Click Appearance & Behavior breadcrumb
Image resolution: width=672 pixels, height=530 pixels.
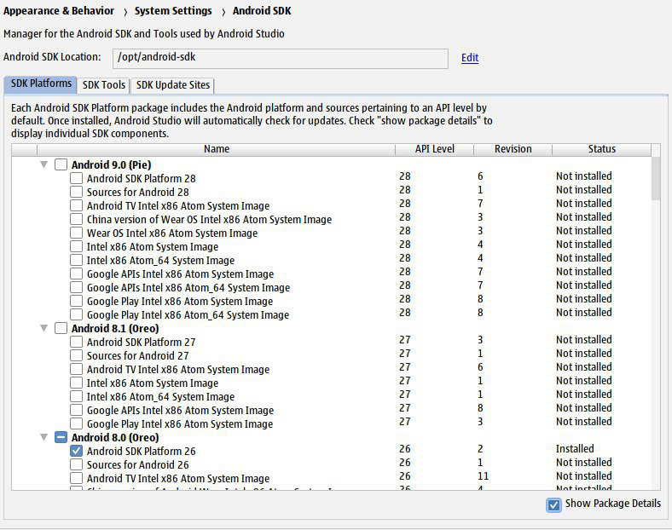coord(59,11)
